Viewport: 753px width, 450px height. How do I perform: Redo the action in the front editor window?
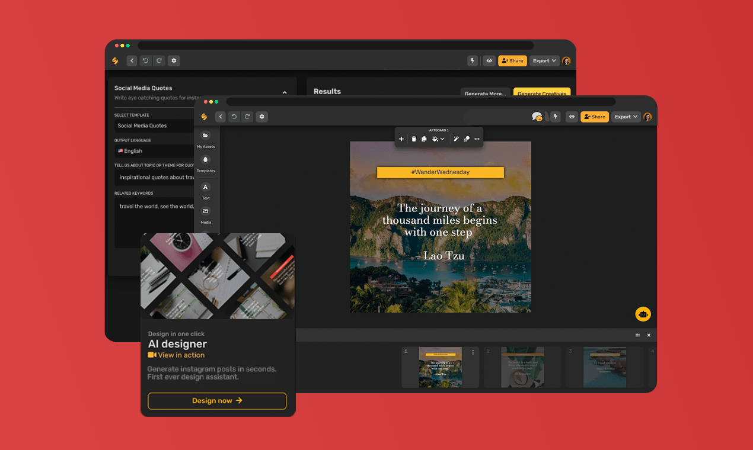click(247, 117)
